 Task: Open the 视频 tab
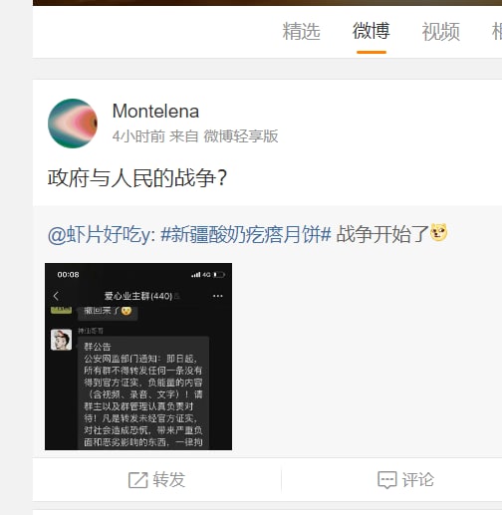pyautogui.click(x=441, y=31)
